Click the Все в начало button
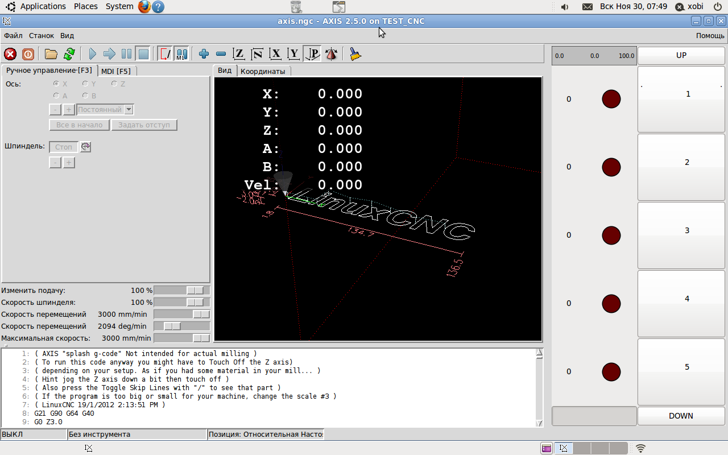 [x=79, y=125]
